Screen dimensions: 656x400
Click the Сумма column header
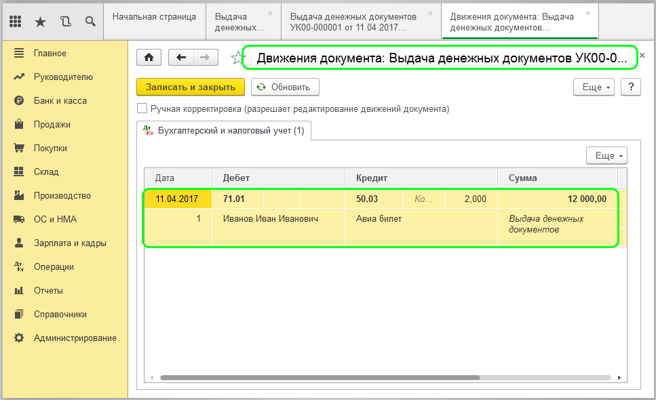pos(558,178)
